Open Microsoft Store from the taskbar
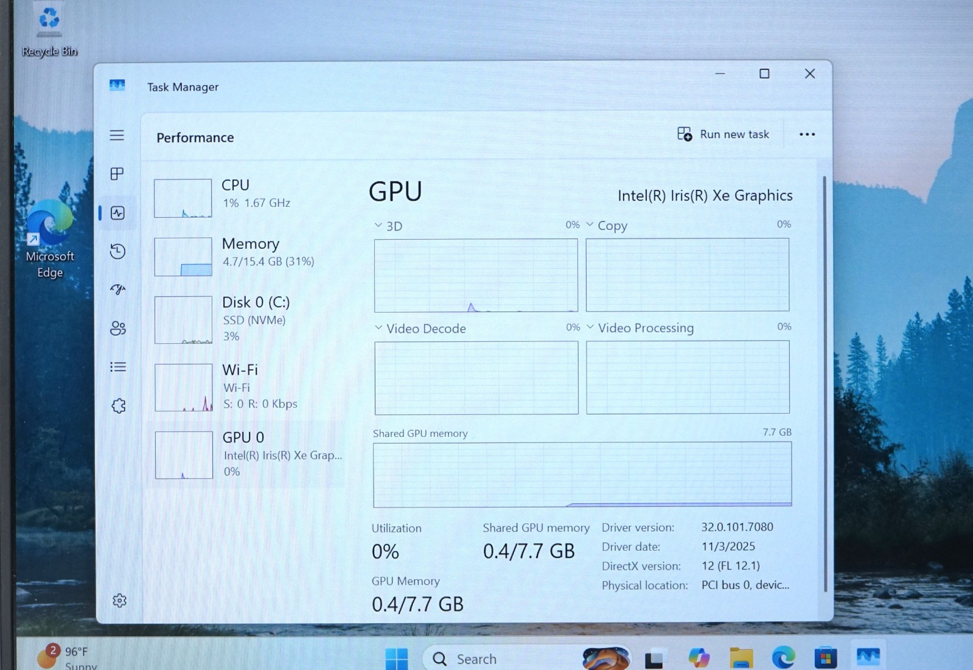Screen dimensions: 973x670 click(826, 658)
